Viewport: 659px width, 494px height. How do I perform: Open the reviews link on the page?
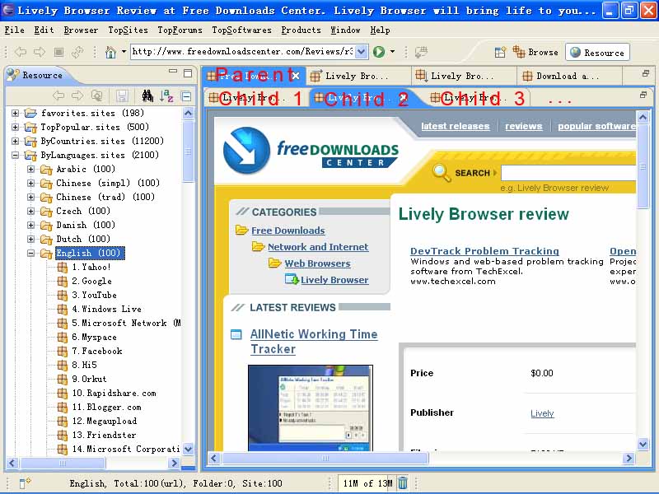[524, 126]
